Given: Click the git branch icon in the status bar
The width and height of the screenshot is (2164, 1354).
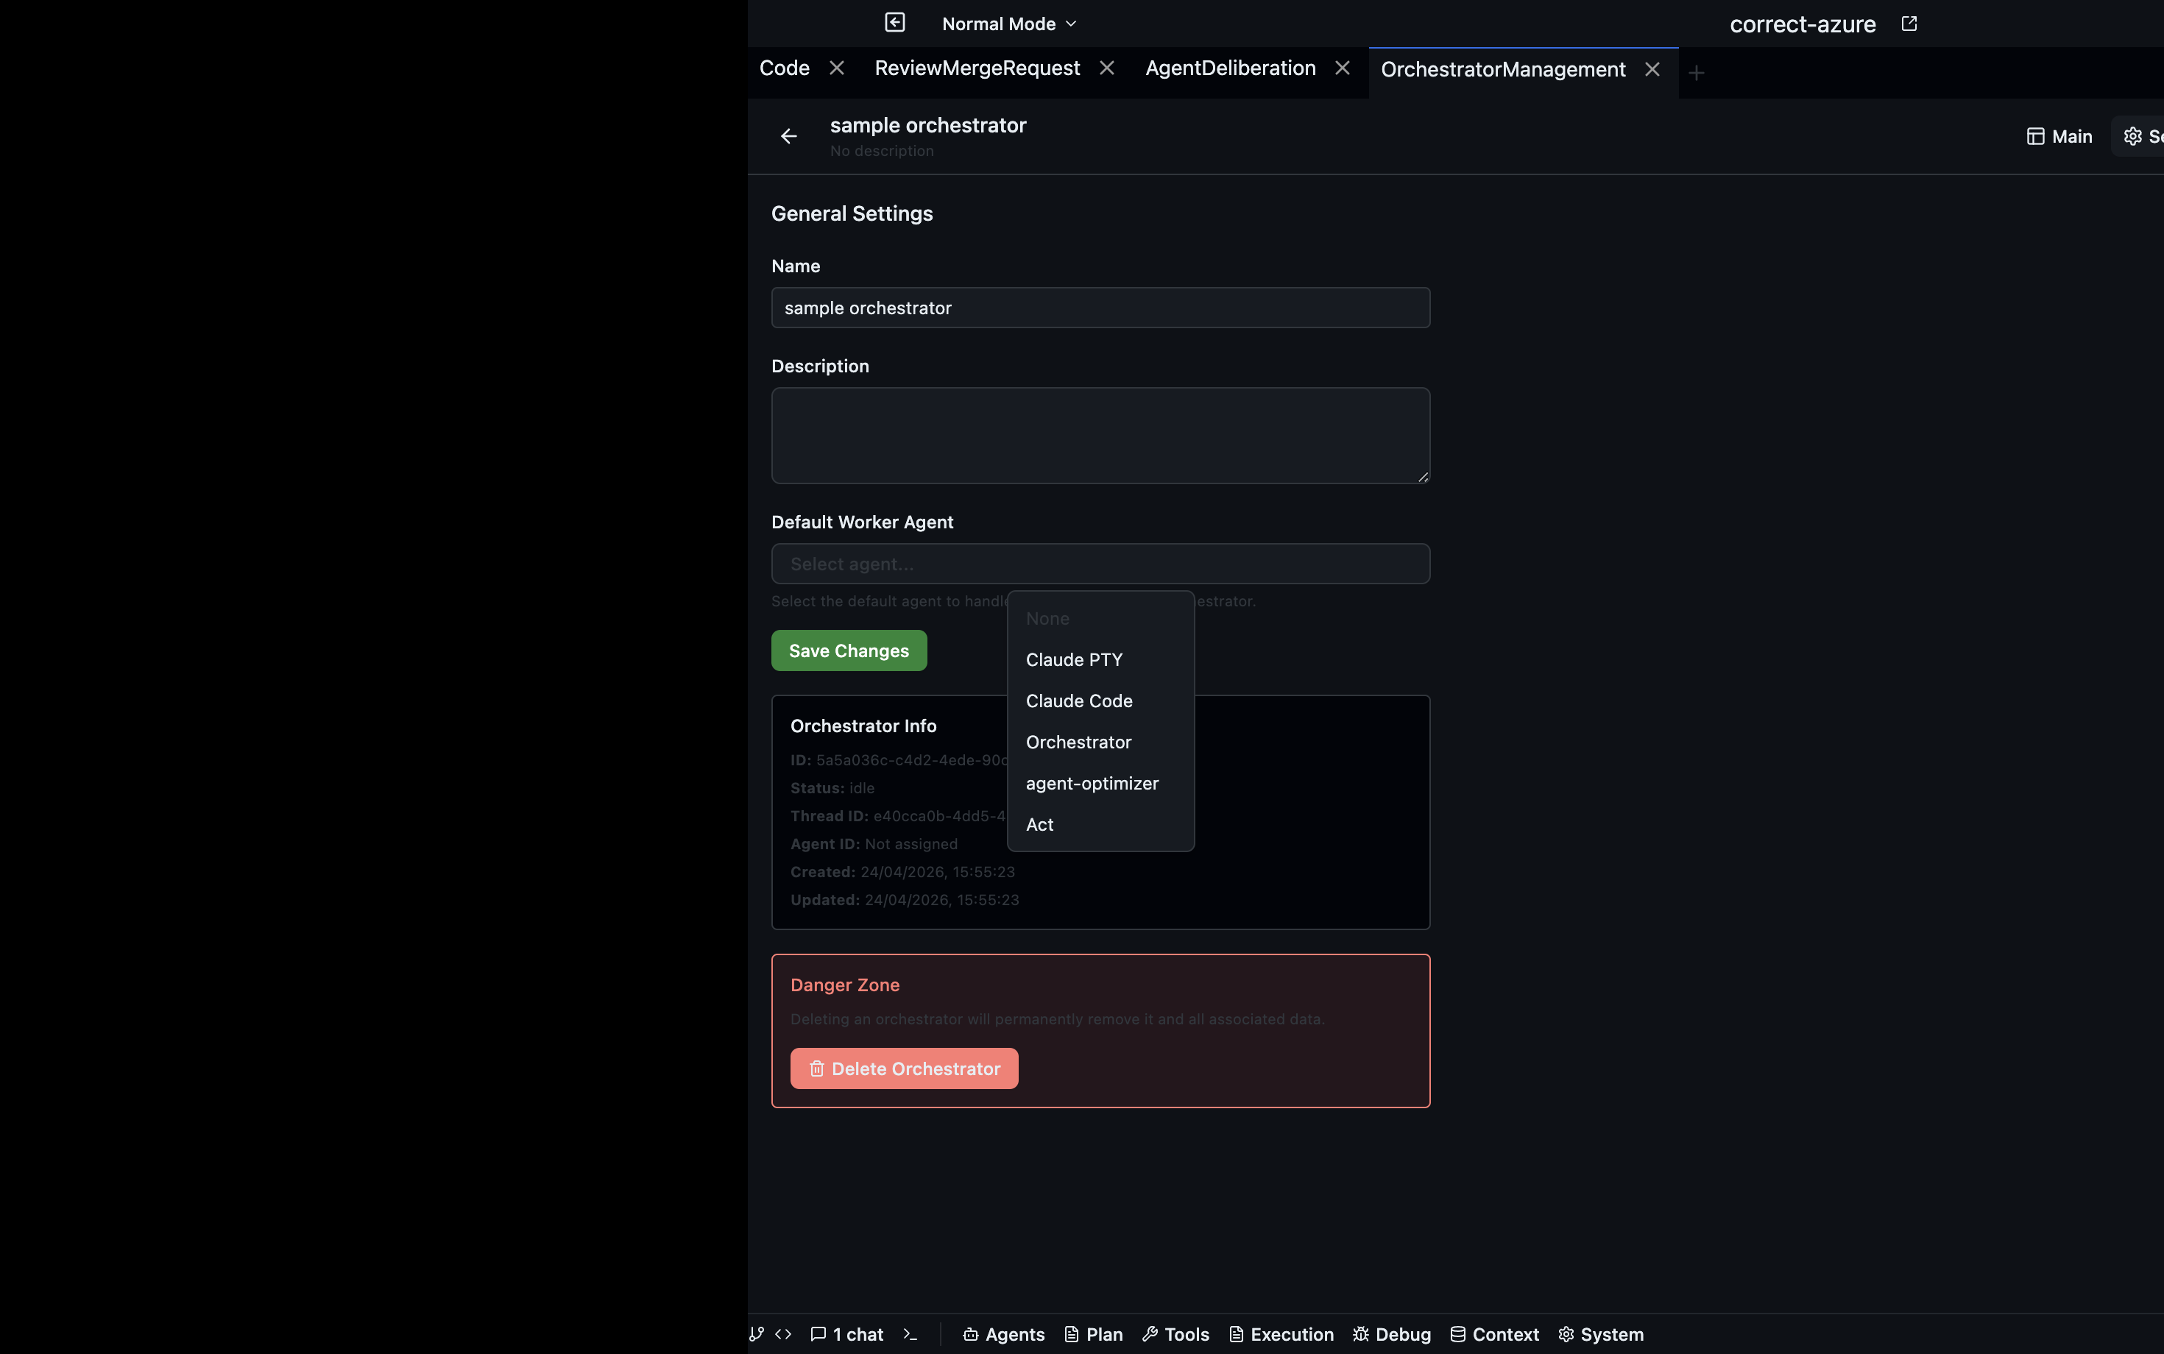Looking at the screenshot, I should pos(755,1333).
